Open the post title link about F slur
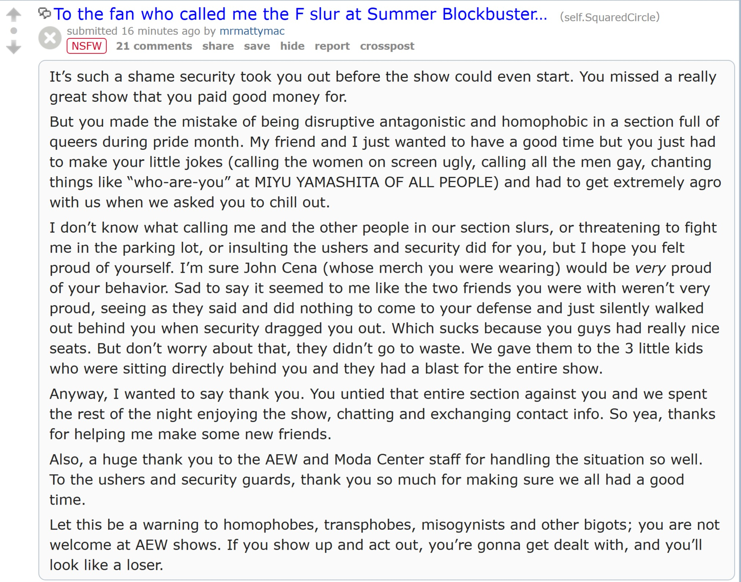Image resolution: width=741 pixels, height=582 pixels. (300, 15)
